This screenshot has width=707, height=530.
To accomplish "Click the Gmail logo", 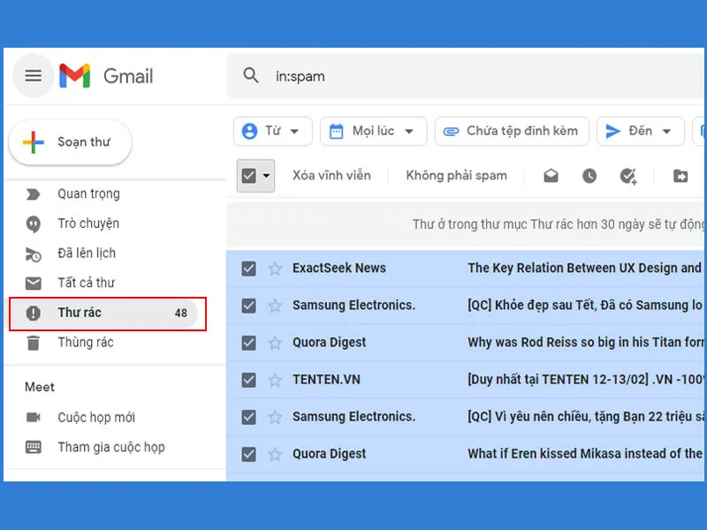I will [106, 76].
